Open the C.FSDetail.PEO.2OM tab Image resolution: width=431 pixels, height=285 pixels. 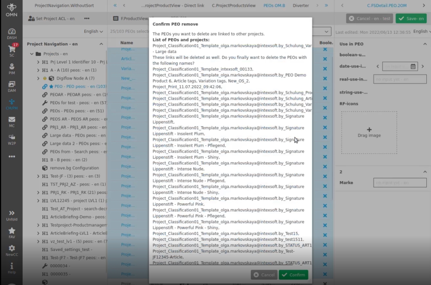click(387, 5)
